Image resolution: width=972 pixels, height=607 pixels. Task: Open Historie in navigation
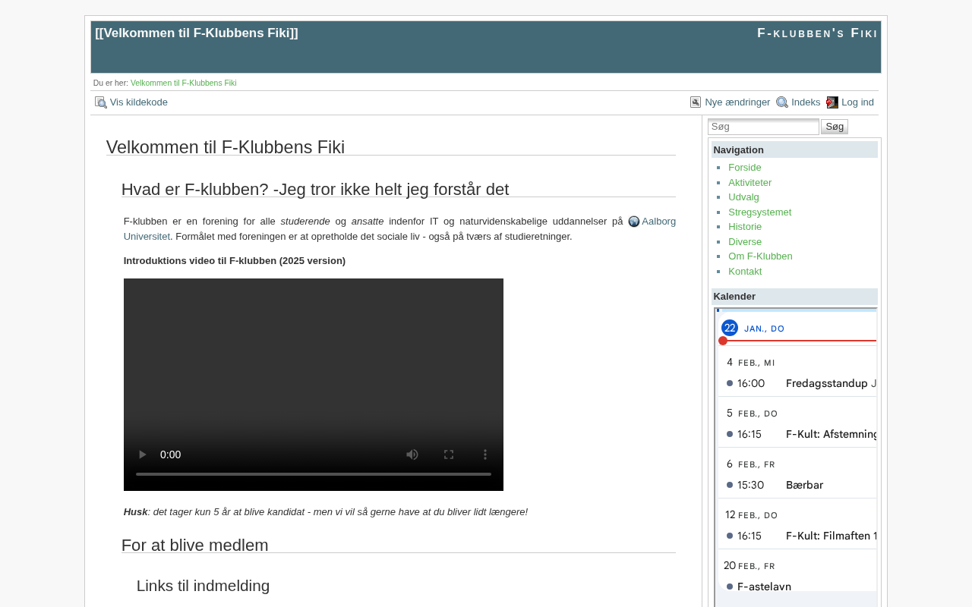tap(745, 227)
